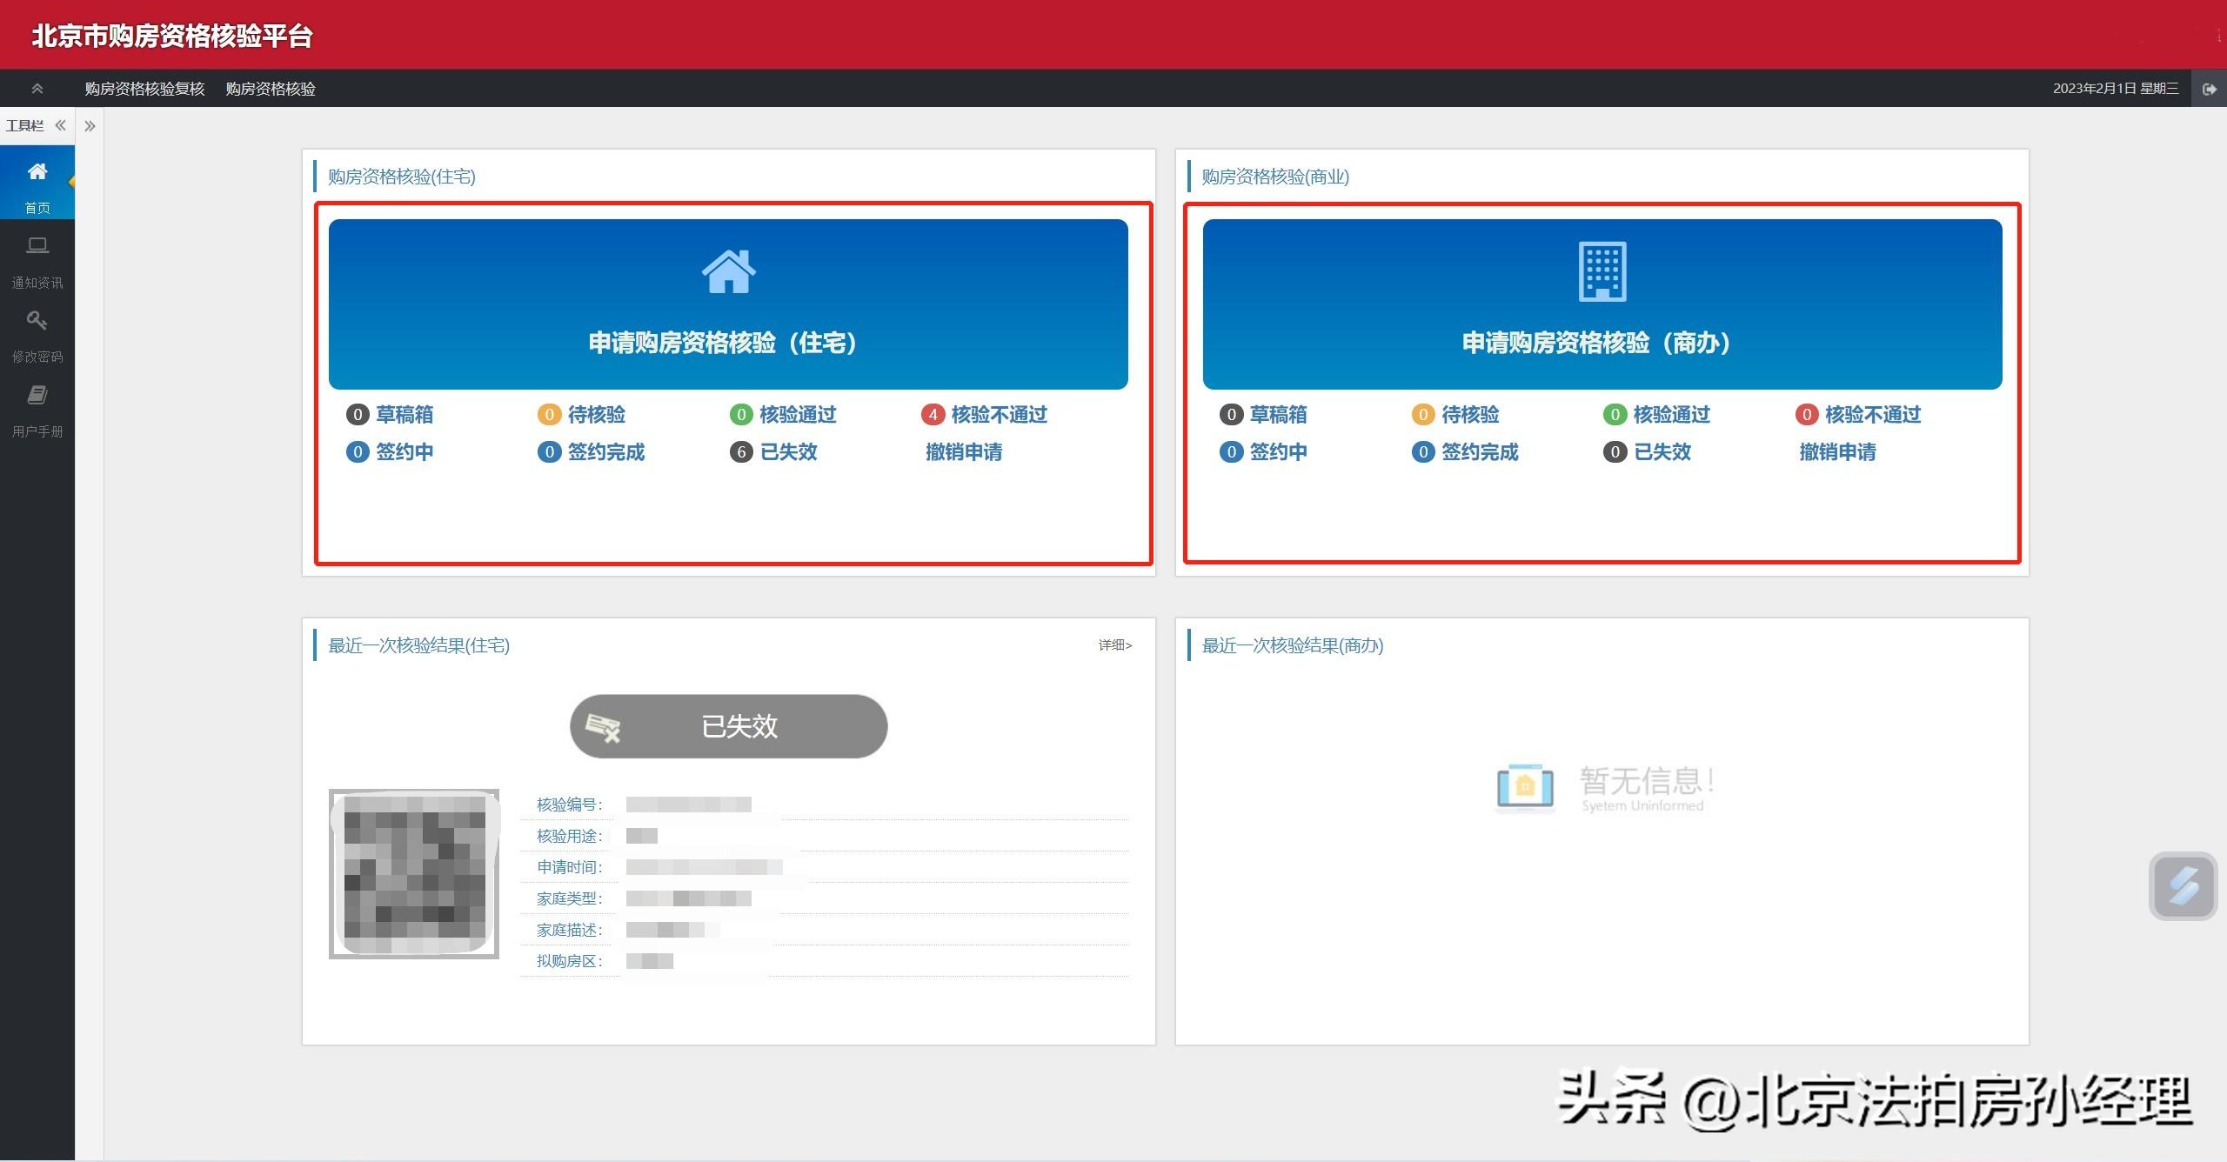Open 通知资讯 in the sidebar

37,261
